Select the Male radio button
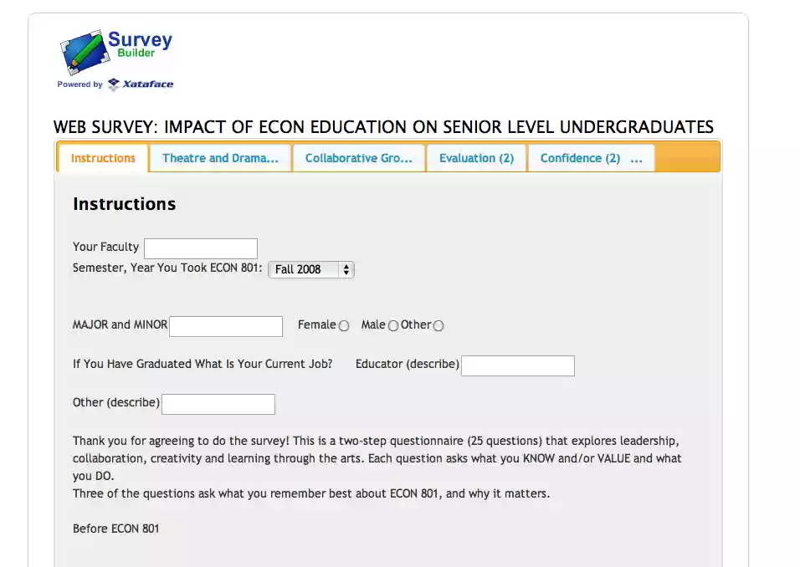This screenshot has width=800, height=567. (x=393, y=325)
